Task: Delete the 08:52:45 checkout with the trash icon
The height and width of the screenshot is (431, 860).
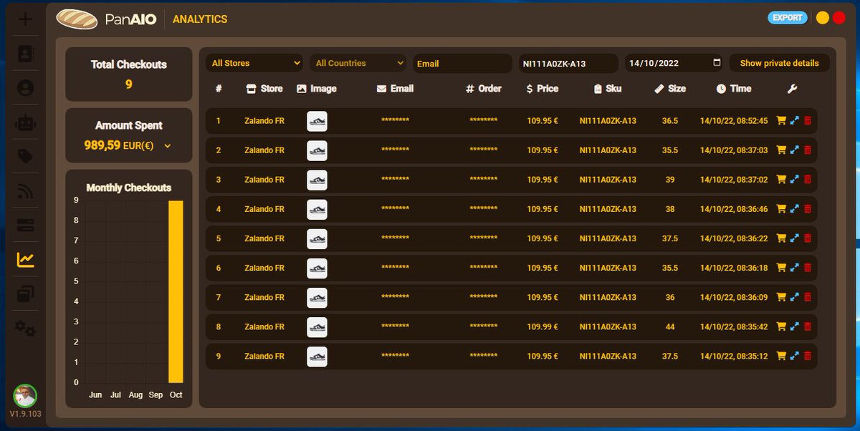Action: tap(807, 121)
